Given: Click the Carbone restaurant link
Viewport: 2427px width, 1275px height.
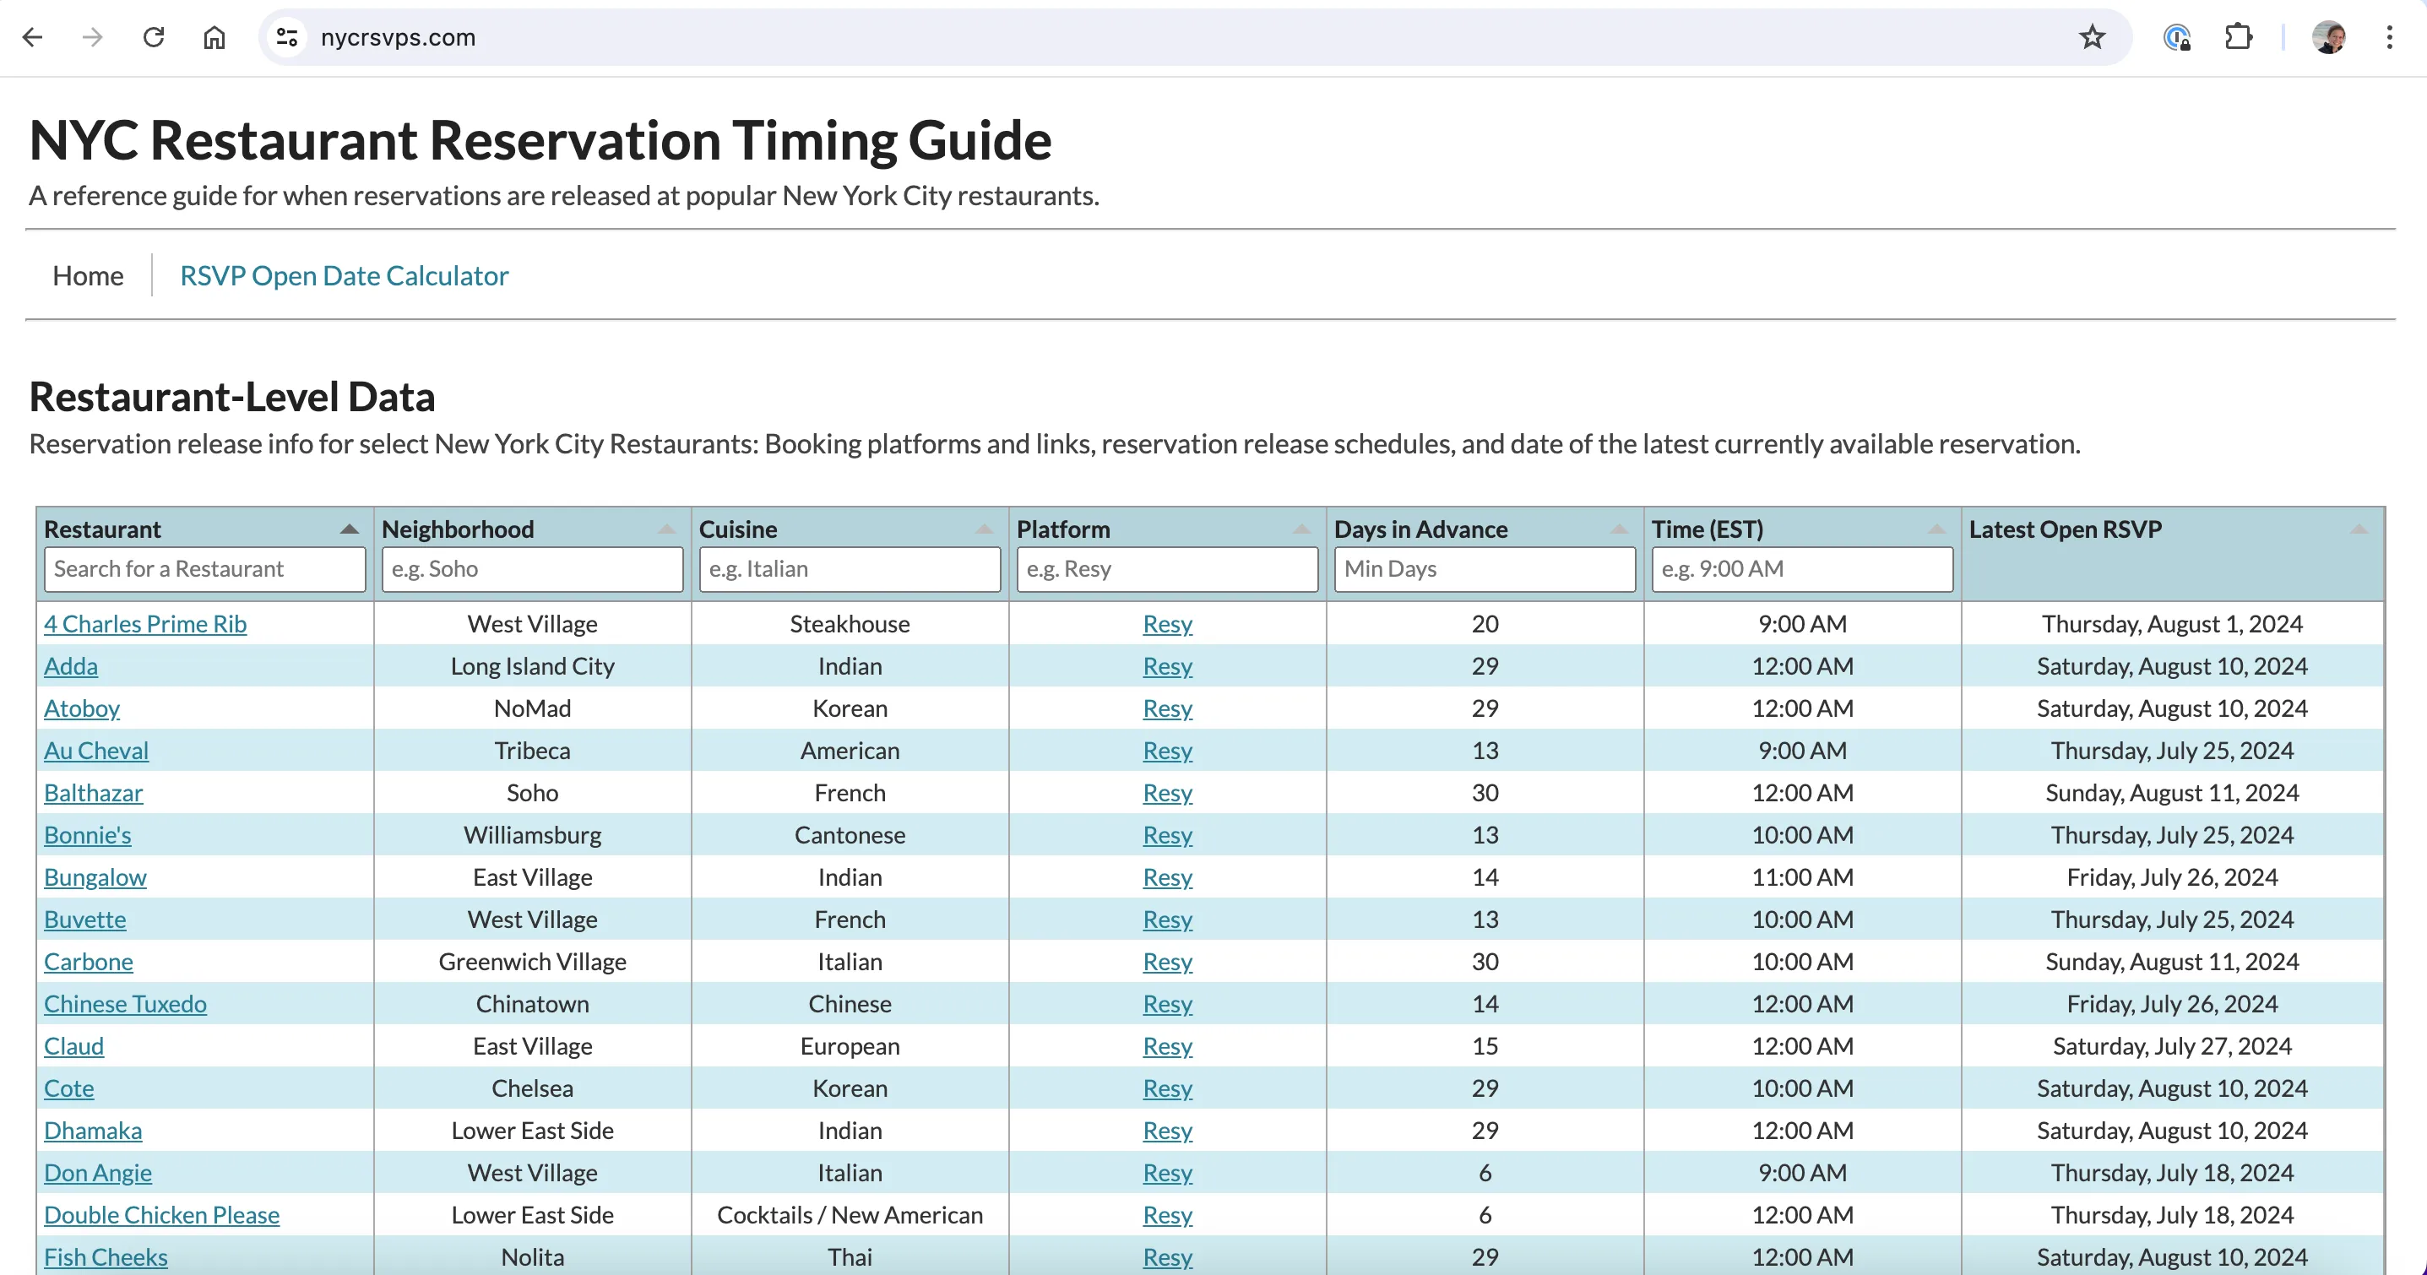Looking at the screenshot, I should click(89, 960).
